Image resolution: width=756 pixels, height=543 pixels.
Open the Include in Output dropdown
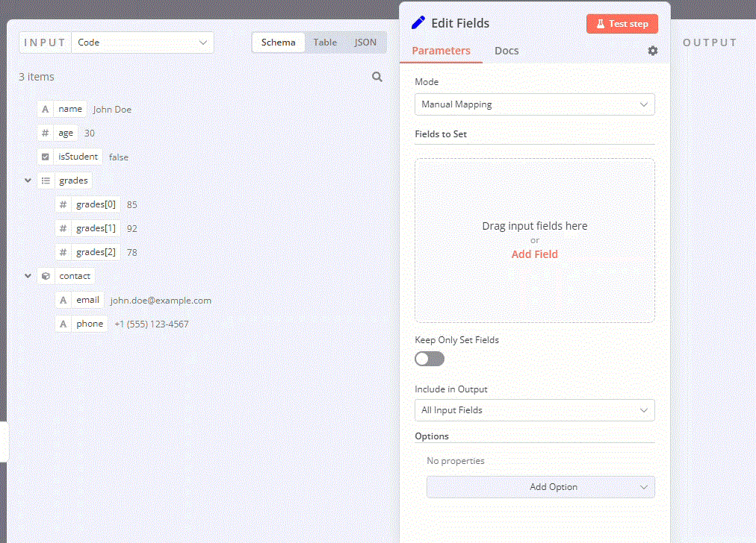534,410
